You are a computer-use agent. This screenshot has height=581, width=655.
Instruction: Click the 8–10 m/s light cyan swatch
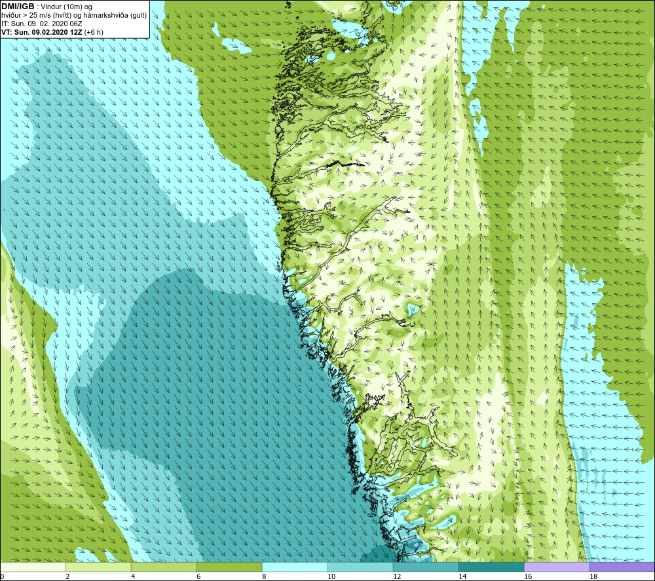click(295, 567)
